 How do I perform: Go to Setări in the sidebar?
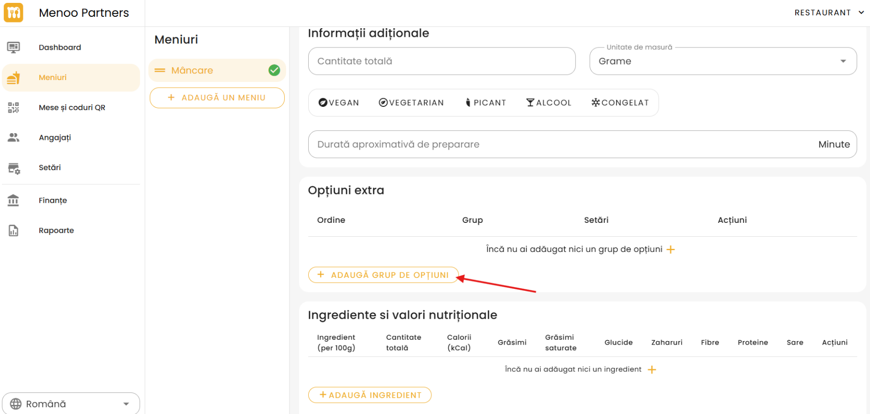pos(50,168)
